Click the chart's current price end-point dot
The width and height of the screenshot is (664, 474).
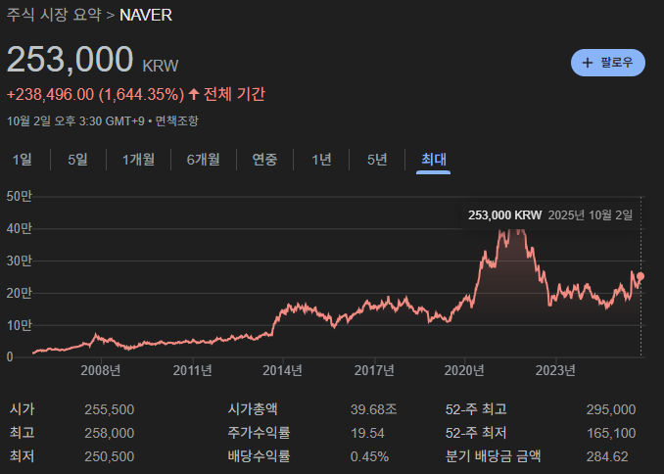coord(640,276)
